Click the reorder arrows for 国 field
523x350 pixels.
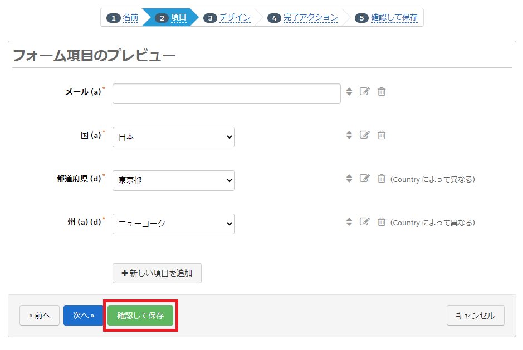[x=349, y=135]
